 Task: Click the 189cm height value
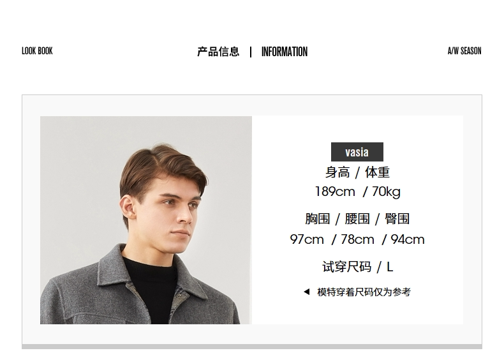tap(335, 192)
